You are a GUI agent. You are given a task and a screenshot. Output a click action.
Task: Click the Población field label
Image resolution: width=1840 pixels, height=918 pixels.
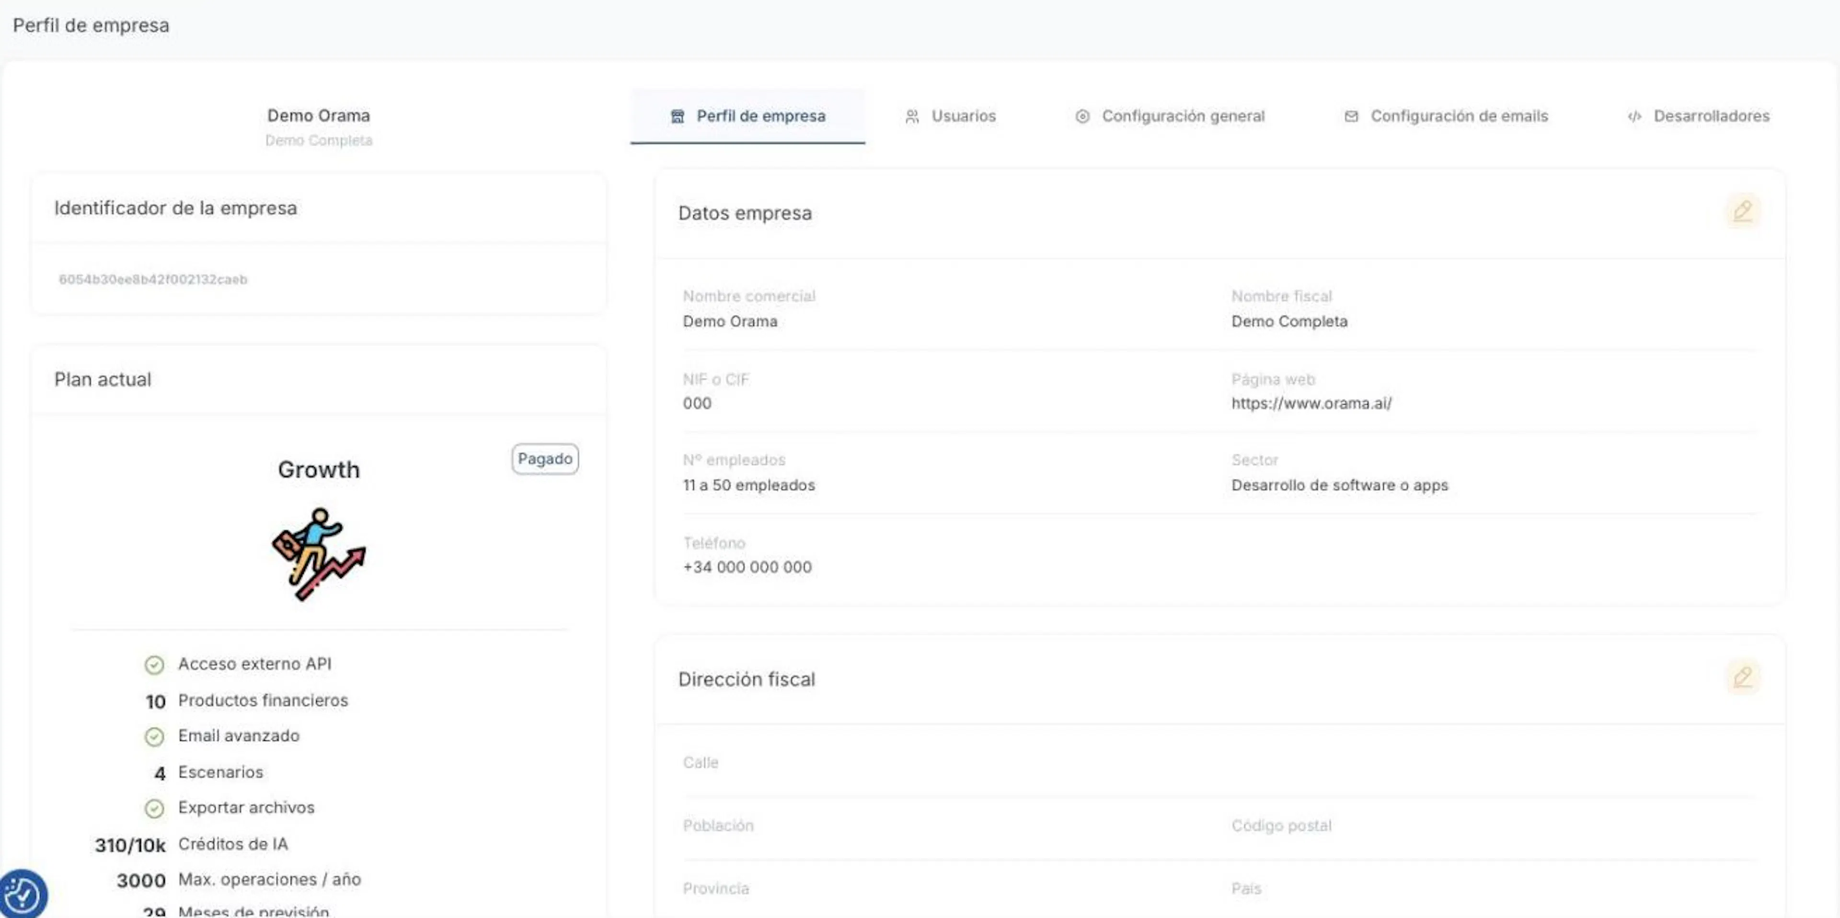[x=718, y=826]
